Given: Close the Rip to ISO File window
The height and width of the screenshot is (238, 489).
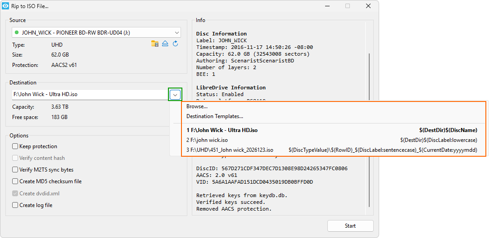Looking at the screenshot, I should point(368,6).
